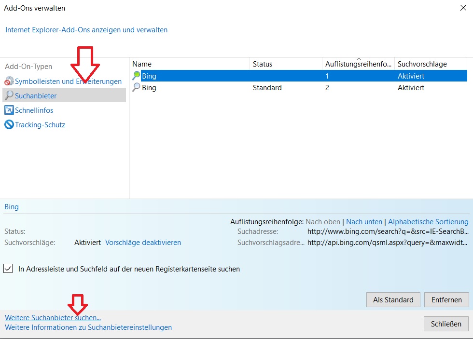Click the Aktiviert cell in the Standard Bing row
The image size is (473, 339).
pyautogui.click(x=411, y=88)
